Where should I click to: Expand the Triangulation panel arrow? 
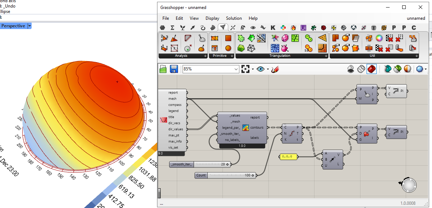[x=326, y=56]
